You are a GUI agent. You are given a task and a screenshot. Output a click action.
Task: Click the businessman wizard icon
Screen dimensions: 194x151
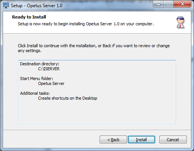180,22
